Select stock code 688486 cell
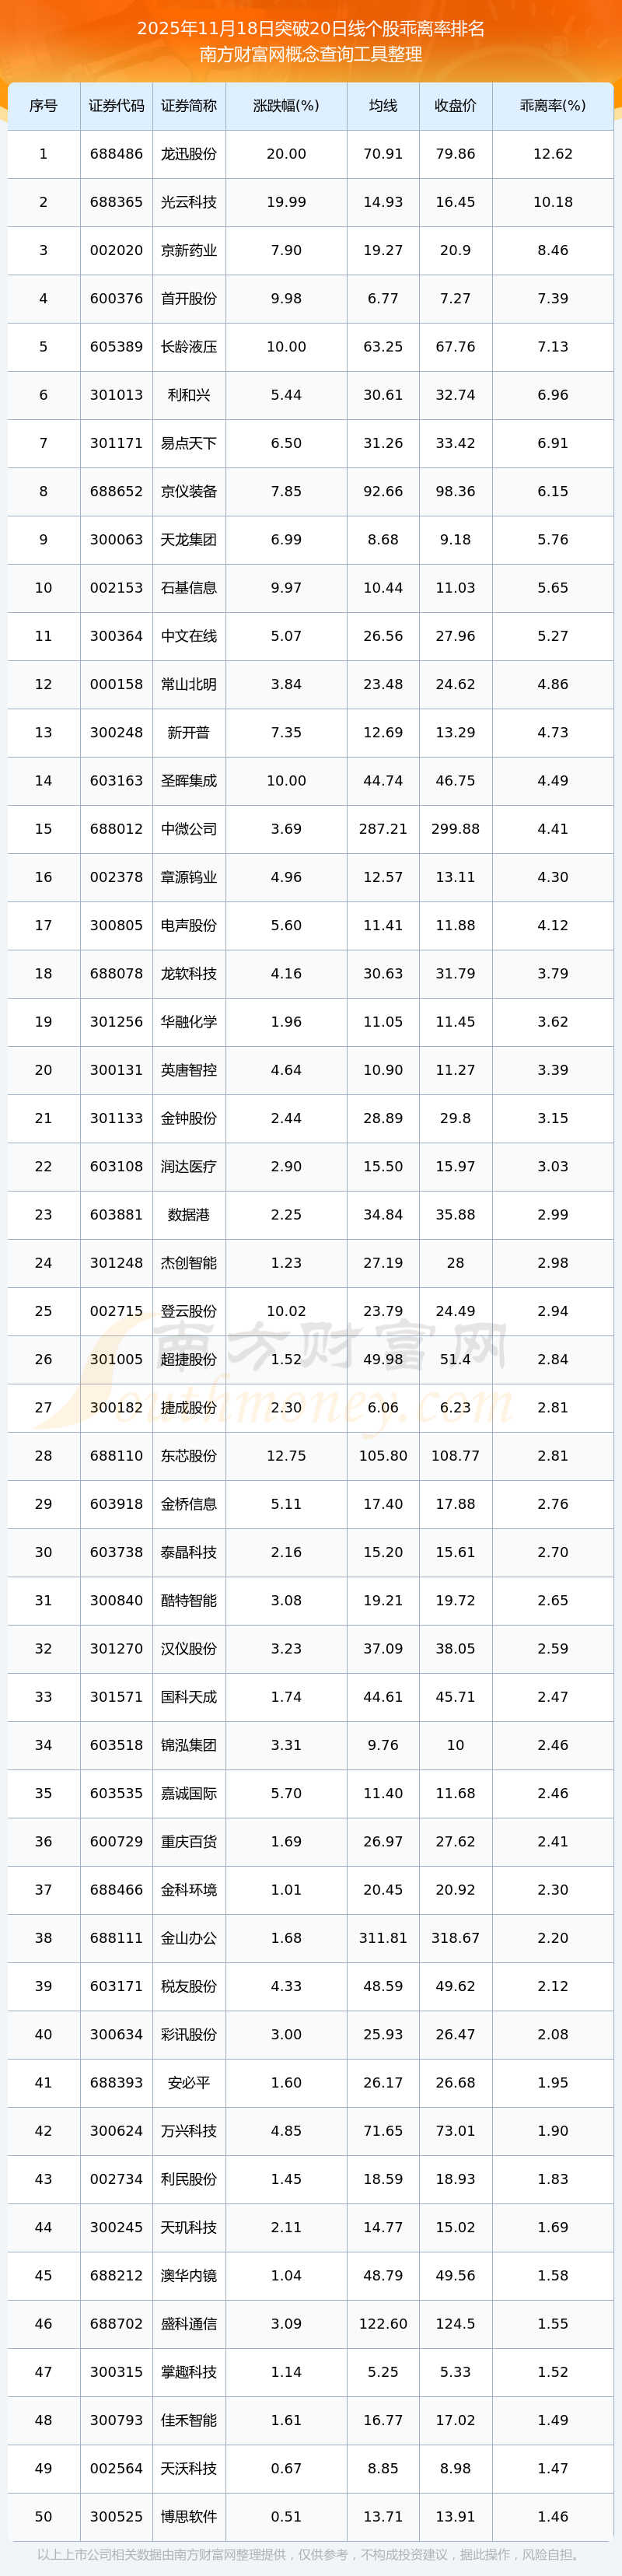 [116, 154]
